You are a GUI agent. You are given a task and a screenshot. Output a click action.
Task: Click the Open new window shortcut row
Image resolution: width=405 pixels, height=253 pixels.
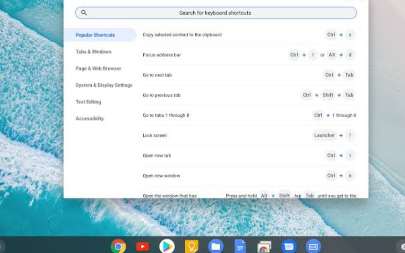[249, 176]
